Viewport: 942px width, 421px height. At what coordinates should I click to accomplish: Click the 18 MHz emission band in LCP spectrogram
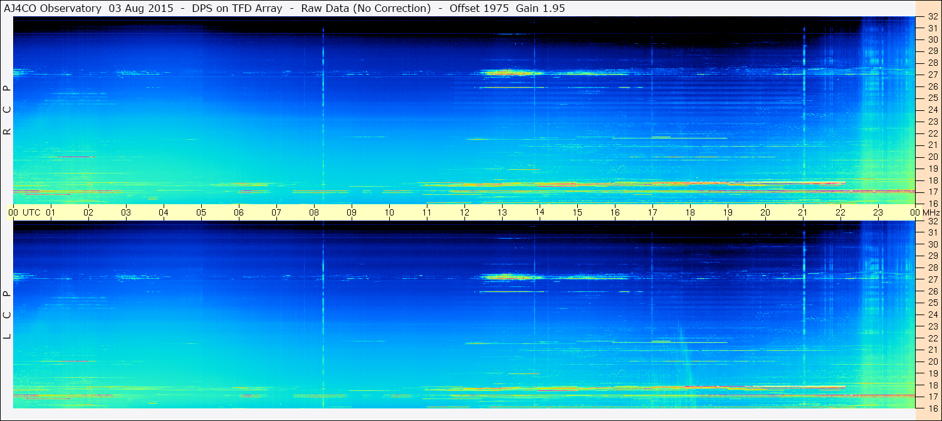click(627, 388)
